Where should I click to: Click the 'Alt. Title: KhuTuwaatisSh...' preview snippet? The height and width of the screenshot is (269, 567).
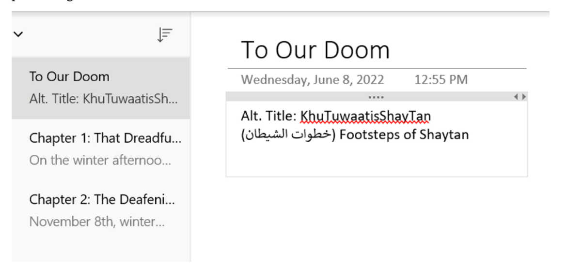point(103,99)
